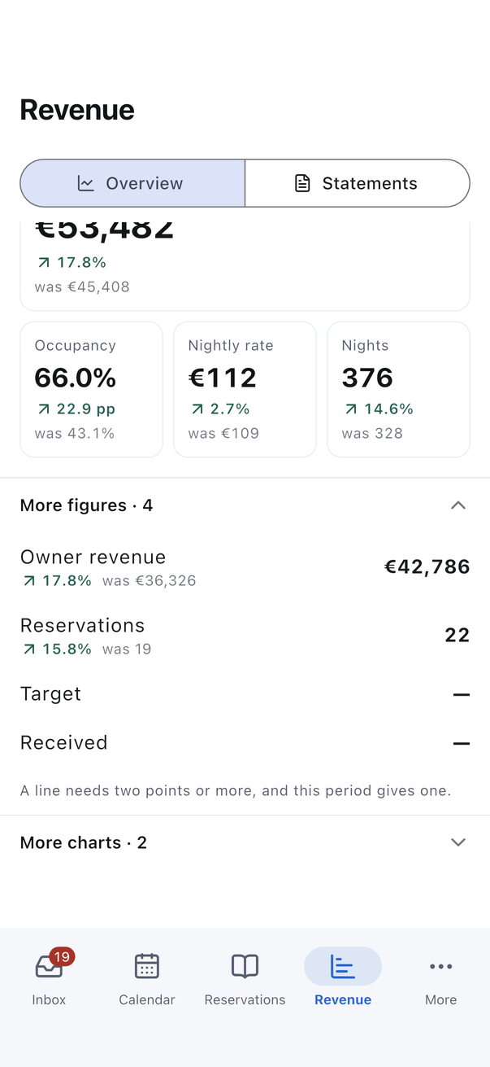The height and width of the screenshot is (1067, 490).
Task: Select the Reservations figure row
Action: pos(245,635)
